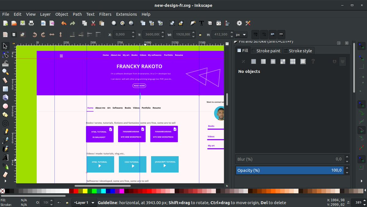
Task: Open the XML editor from the toolbar
Action: point(219,23)
